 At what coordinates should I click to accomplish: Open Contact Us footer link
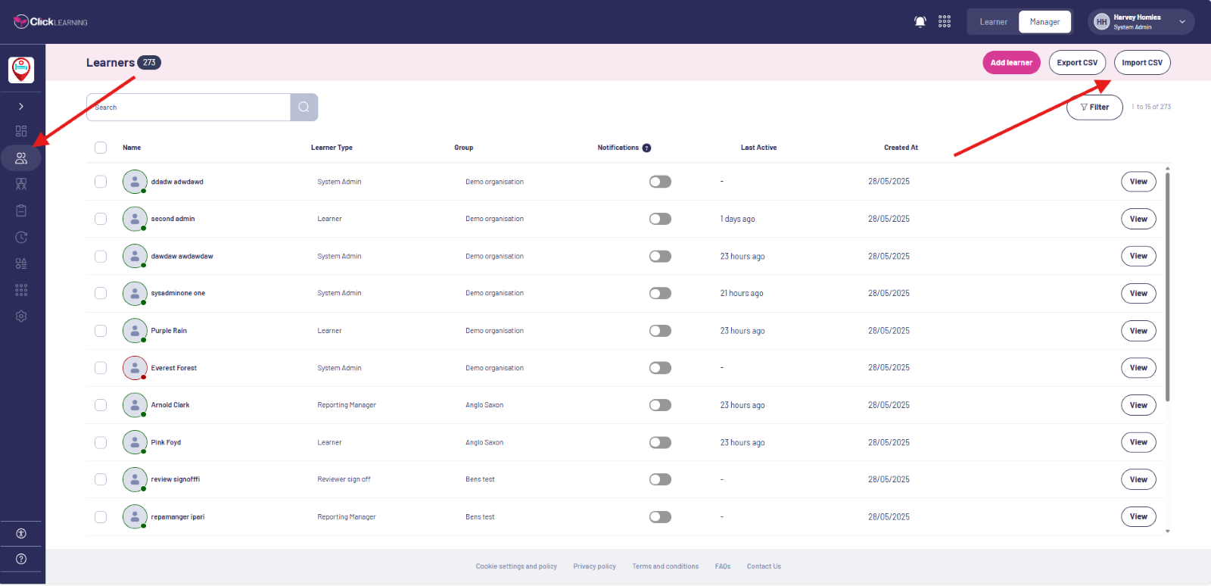coord(764,566)
